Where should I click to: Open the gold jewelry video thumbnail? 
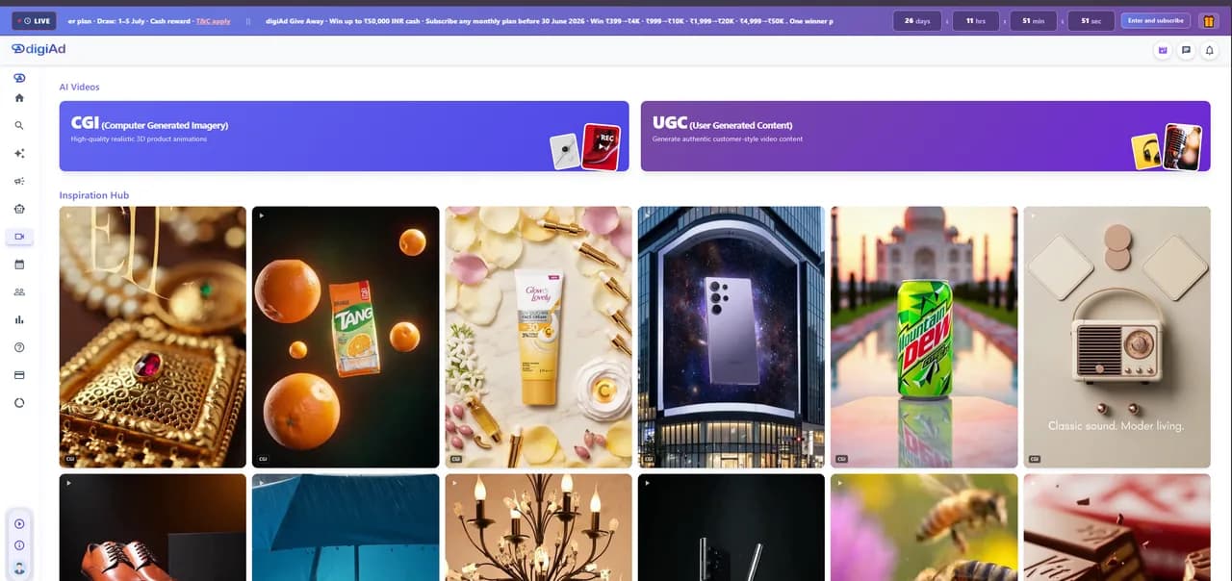point(152,337)
